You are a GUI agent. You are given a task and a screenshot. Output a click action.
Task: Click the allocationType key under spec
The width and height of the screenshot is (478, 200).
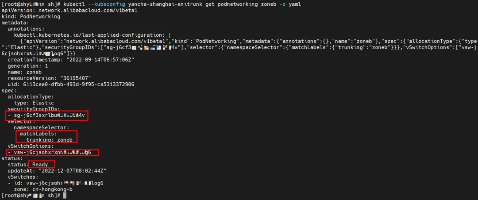coord(31,96)
